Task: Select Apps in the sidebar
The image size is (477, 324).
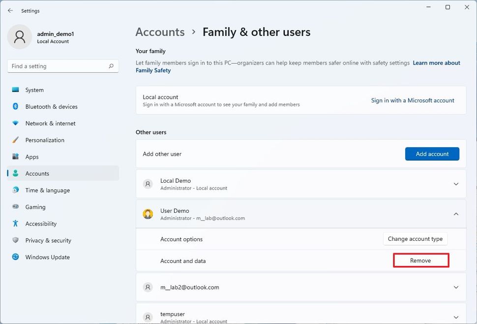Action: [x=32, y=157]
